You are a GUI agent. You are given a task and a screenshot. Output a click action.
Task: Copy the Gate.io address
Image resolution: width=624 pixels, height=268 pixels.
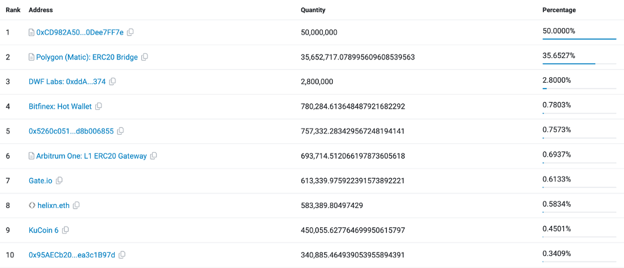tap(59, 181)
